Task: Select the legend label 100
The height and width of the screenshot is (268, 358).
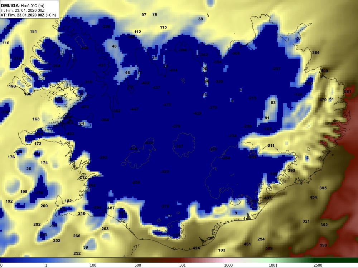Action: 93,265
